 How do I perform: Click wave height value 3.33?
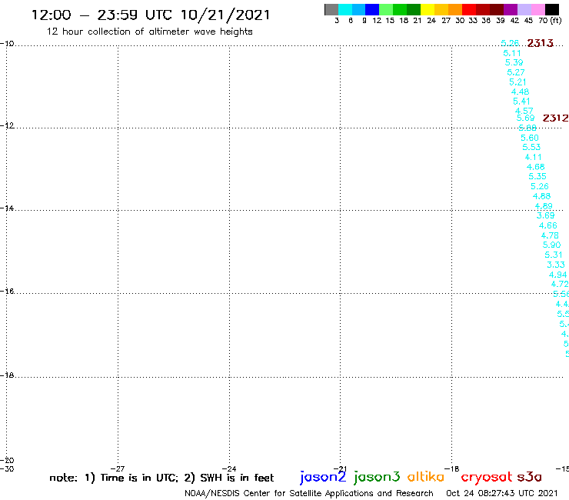click(x=556, y=265)
